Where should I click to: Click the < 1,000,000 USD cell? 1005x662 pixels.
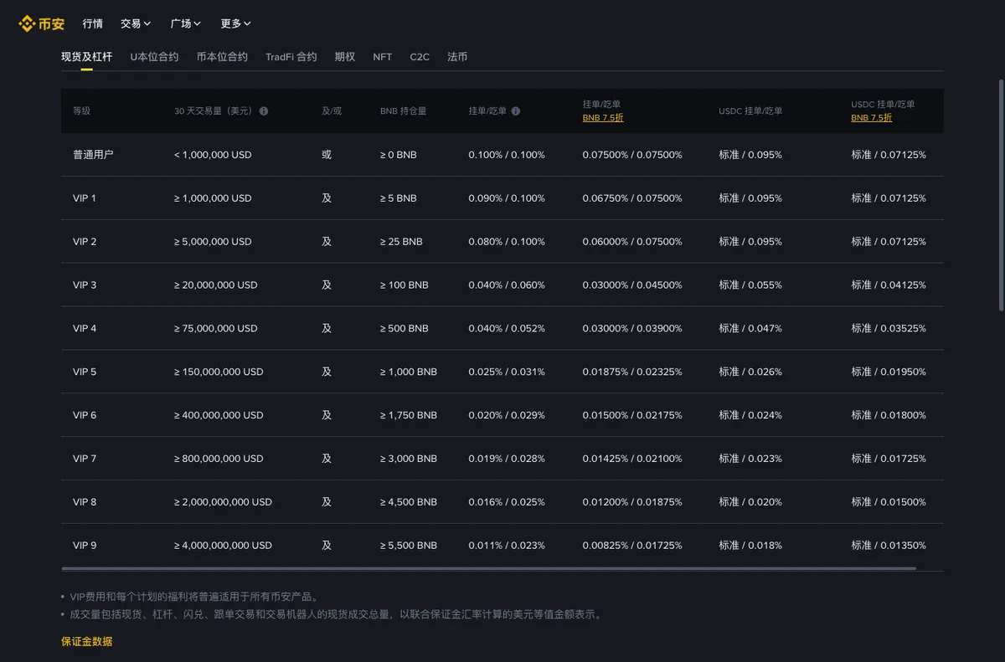pos(213,155)
